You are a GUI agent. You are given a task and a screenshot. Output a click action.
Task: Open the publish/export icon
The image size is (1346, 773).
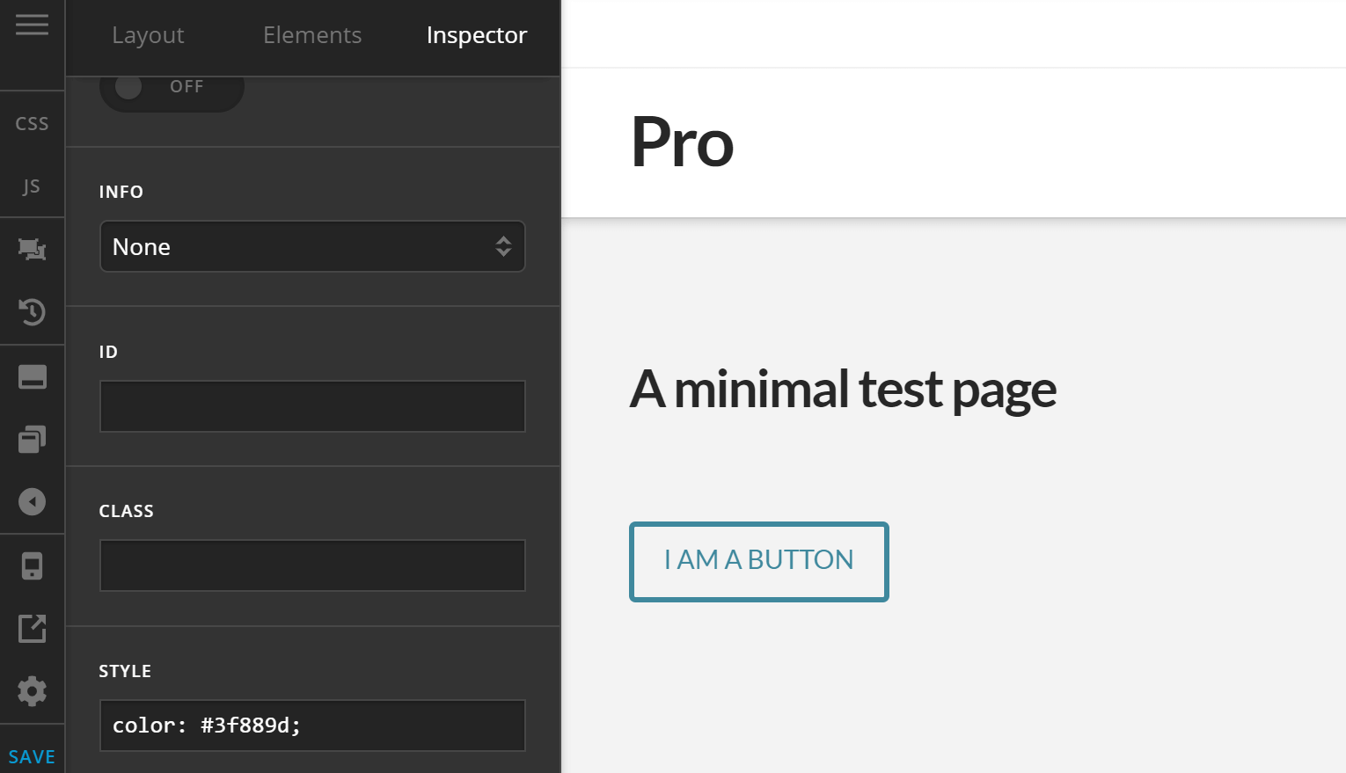(x=32, y=628)
